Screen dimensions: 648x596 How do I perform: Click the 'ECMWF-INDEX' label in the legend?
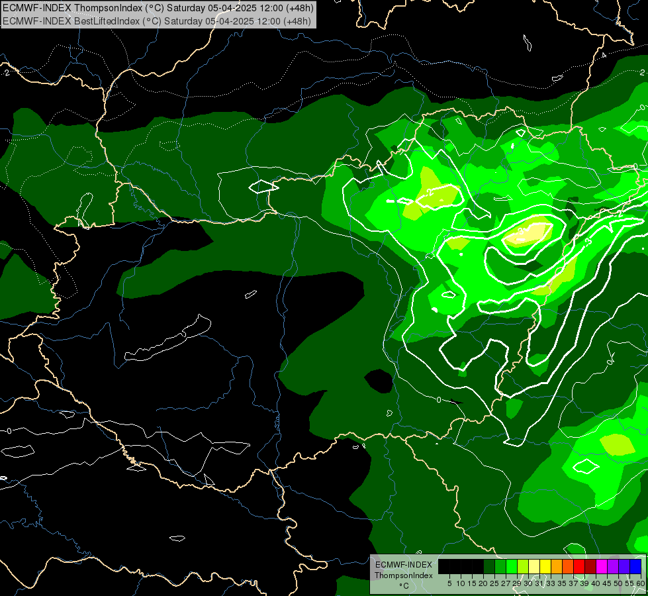pos(404,565)
